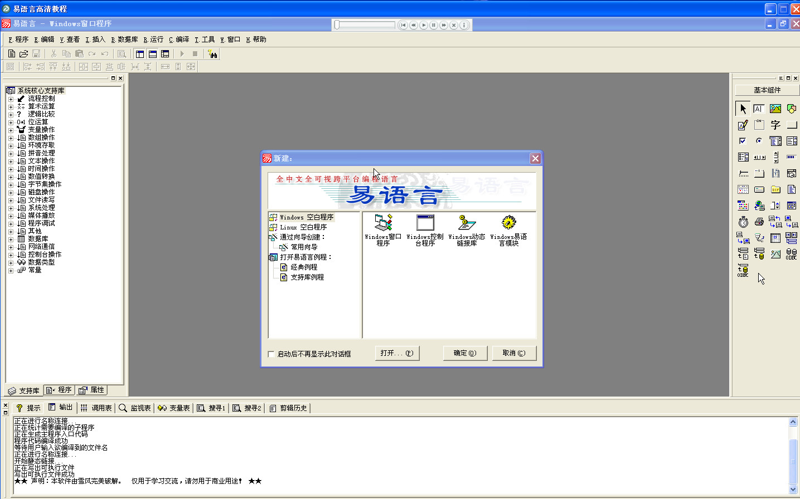
Task: Select 经典例程 in the dialog tree
Action: (x=304, y=267)
